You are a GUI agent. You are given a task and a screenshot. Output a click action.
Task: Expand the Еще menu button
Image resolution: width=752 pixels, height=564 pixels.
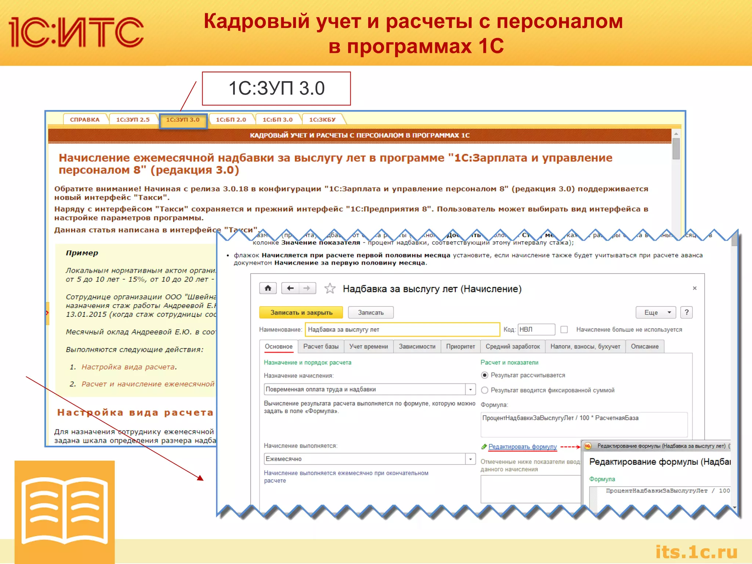pos(656,312)
